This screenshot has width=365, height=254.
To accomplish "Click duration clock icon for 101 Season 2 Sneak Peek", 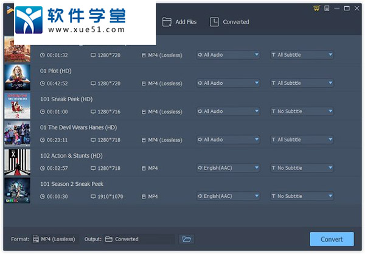I will coord(43,196).
